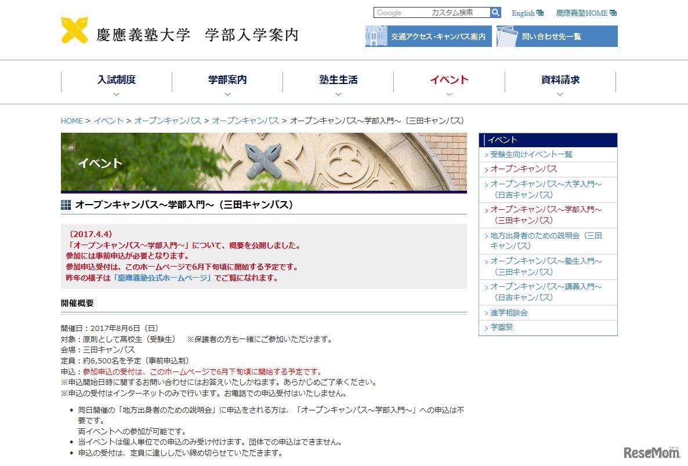Click the HOME breadcrumb link
Screen dimensions: 688x466
[71, 121]
